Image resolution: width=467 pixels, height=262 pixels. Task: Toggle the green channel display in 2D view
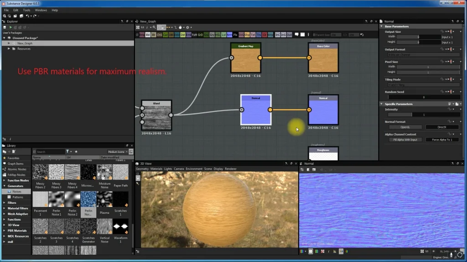tap(317, 251)
